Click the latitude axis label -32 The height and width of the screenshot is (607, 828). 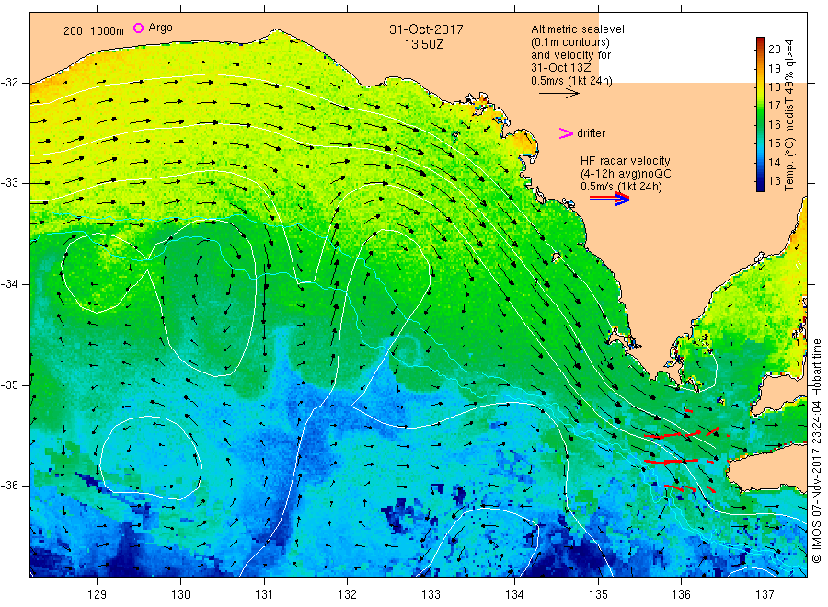[9, 83]
